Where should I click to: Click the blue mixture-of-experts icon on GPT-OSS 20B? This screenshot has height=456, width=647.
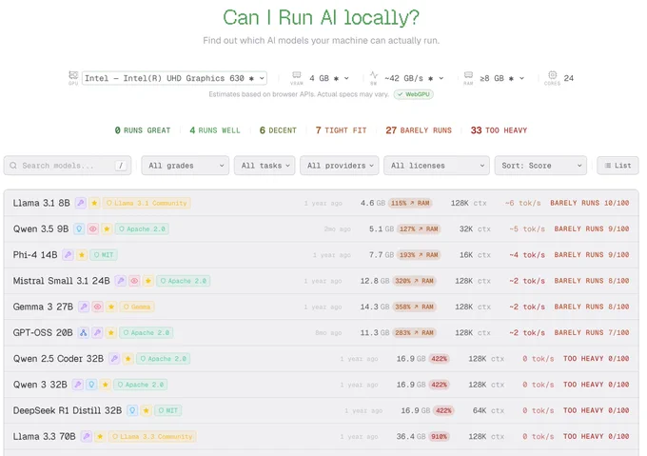coord(84,332)
